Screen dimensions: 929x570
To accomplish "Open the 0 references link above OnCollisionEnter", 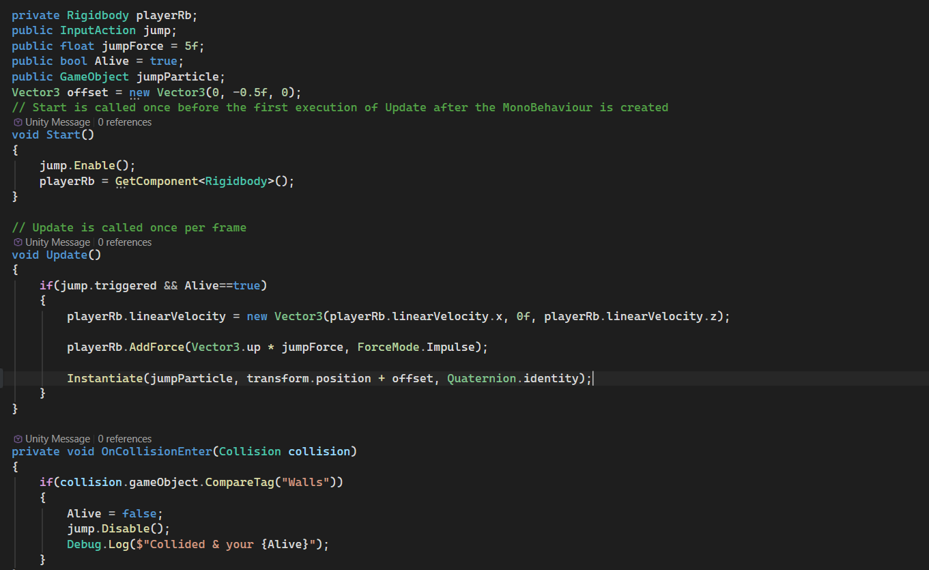I will (x=125, y=439).
